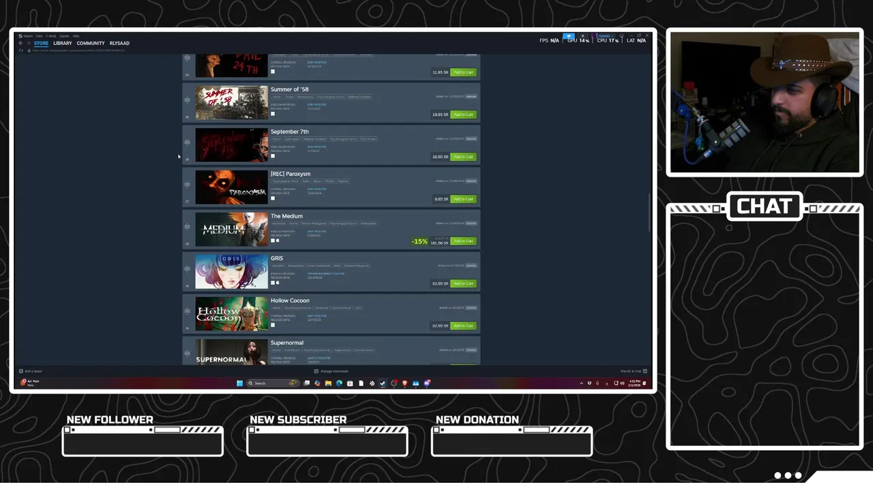The width and height of the screenshot is (873, 491).
Task: Click the GRIS title link
Action: click(277, 258)
